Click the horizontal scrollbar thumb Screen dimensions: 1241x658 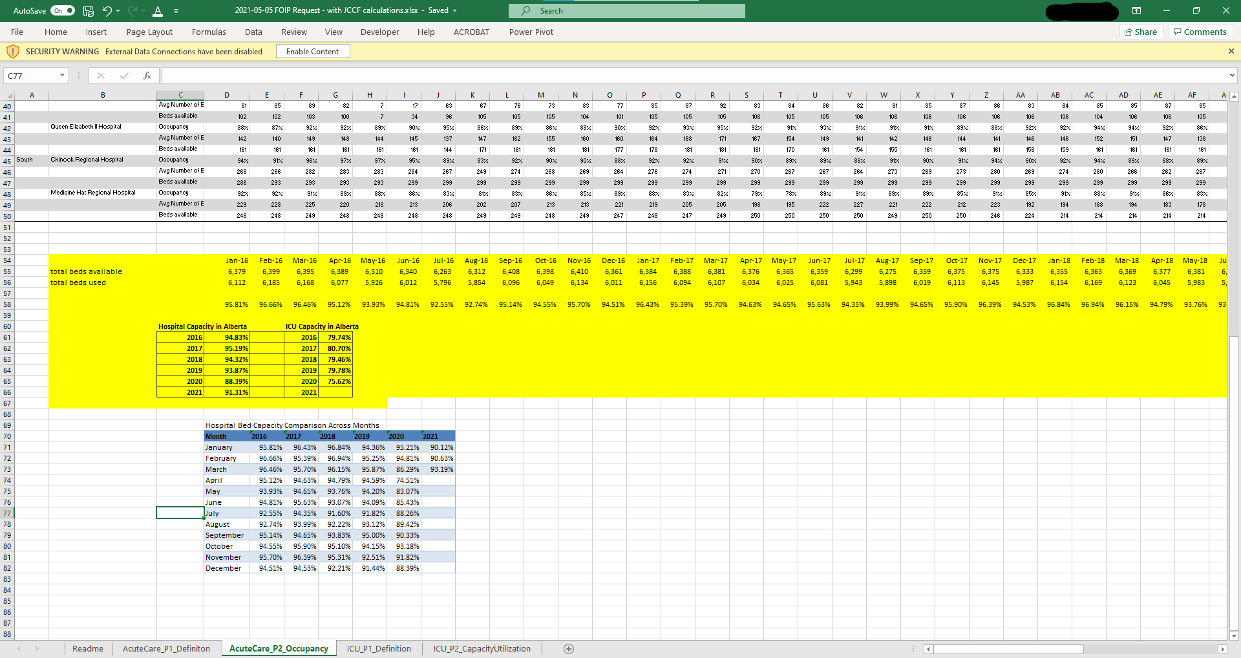pos(1008,649)
